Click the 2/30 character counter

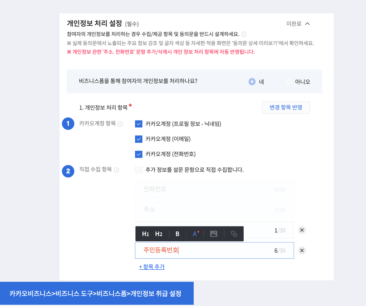coord(280,210)
